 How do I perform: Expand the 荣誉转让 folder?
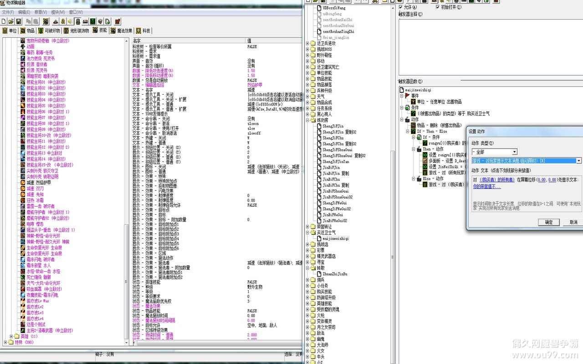coord(307,227)
